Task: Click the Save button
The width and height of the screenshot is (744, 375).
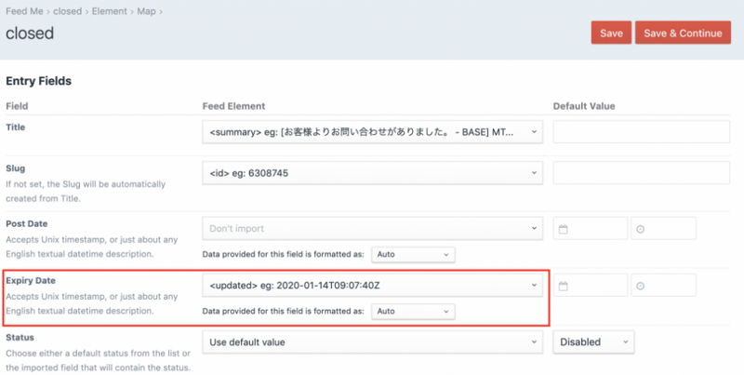Action: pos(611,33)
